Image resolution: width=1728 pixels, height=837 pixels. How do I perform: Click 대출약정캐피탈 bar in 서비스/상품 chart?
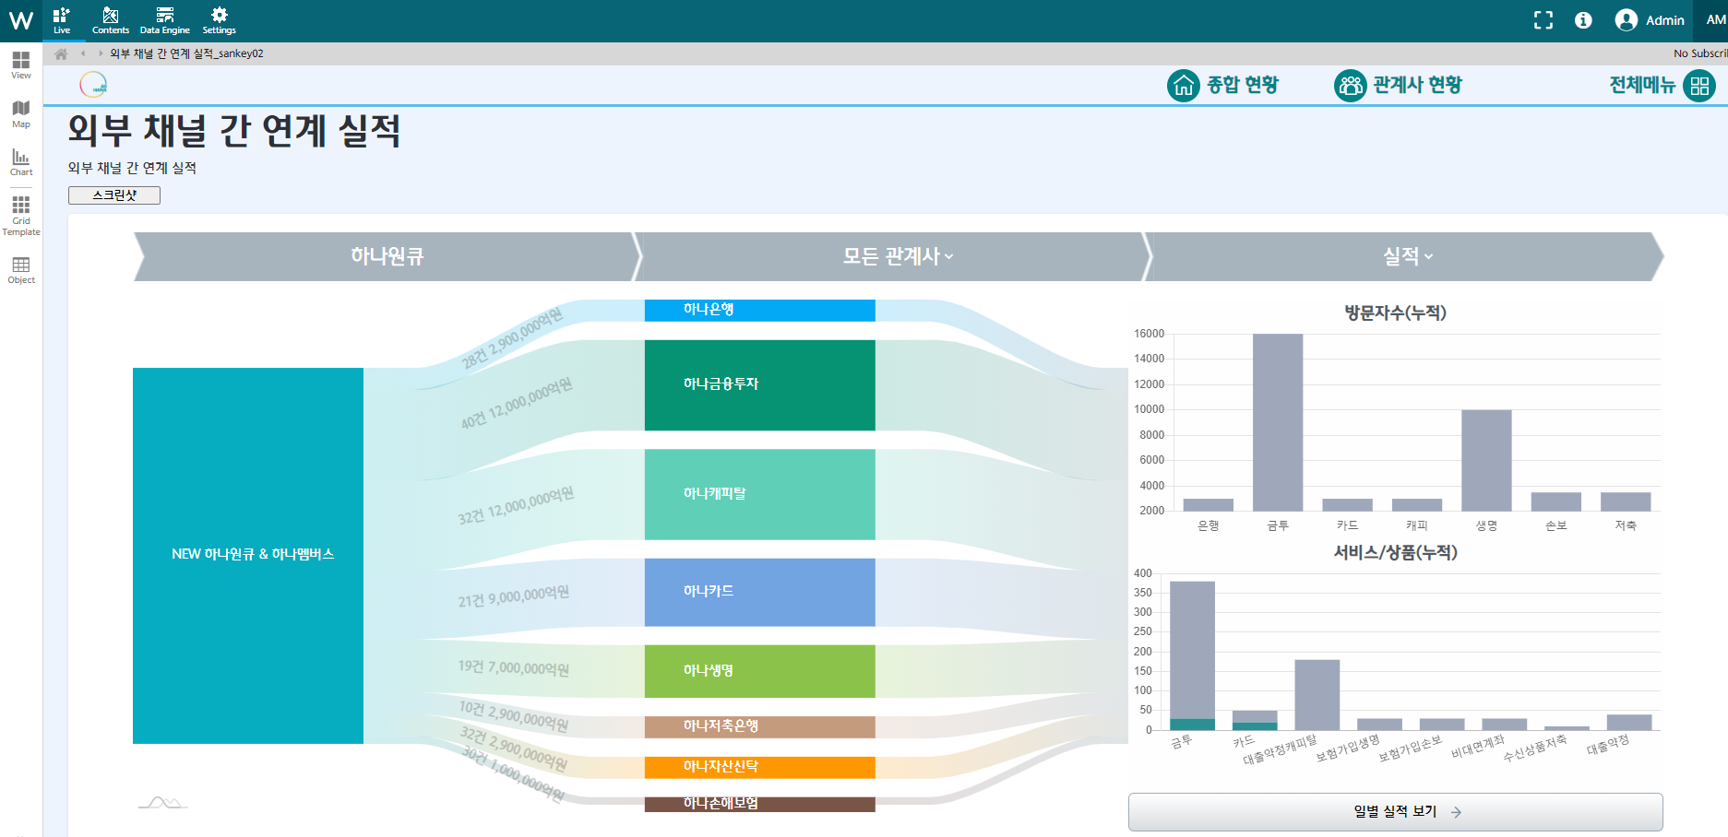click(x=1317, y=695)
